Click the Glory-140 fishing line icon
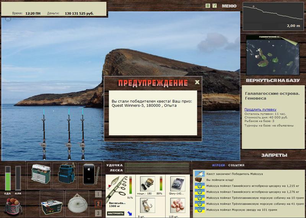Screen dimensions: 306x218 (x=177, y=184)
